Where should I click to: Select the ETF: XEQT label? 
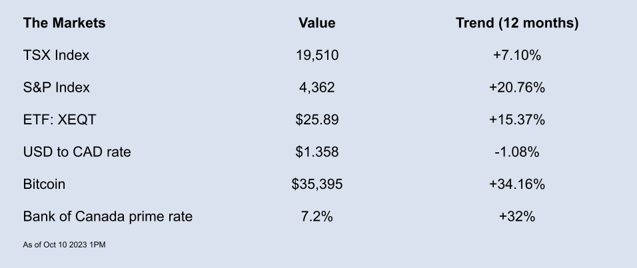(60, 120)
